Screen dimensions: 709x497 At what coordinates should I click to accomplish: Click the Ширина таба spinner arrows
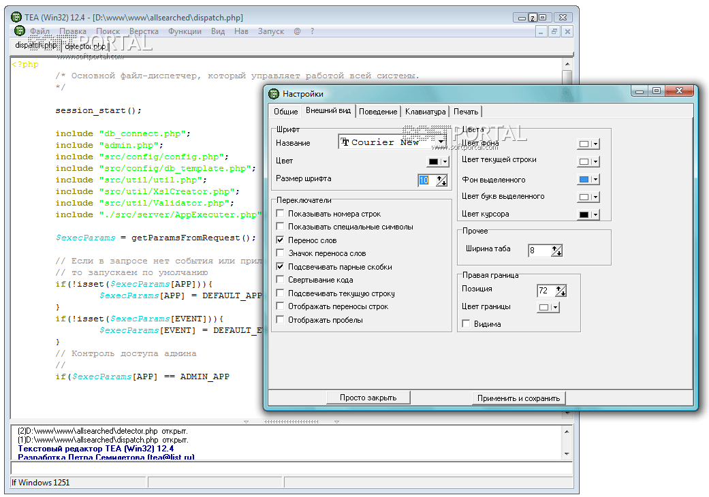click(x=556, y=251)
